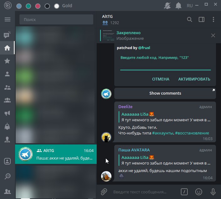Record voice message with microphone icon

[x=213, y=192]
